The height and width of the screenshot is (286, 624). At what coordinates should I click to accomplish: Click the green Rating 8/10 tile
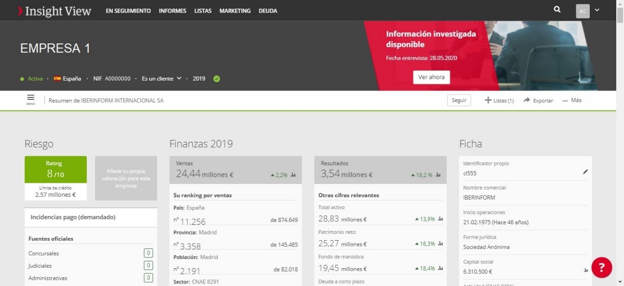pyautogui.click(x=55, y=170)
